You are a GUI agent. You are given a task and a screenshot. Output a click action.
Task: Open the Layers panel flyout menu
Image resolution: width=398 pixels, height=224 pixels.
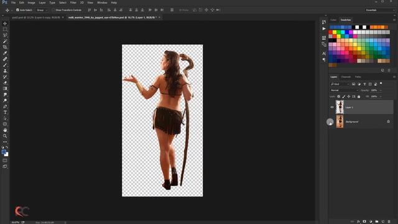pos(394,77)
